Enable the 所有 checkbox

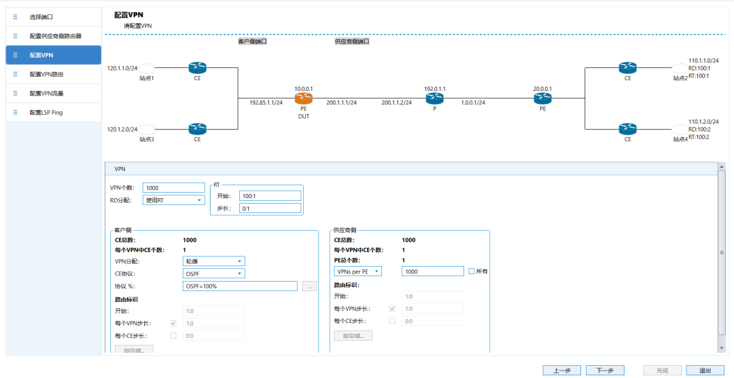pos(472,271)
